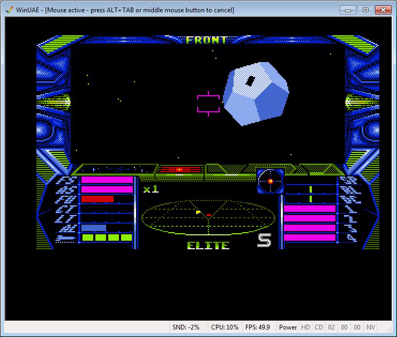
Task: Click the energy bank 1 label
Action: click(351, 210)
